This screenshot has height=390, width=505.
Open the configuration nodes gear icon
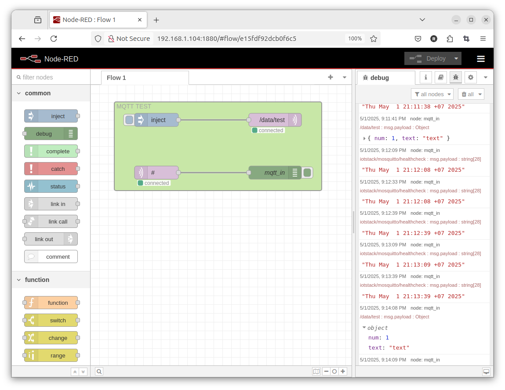pos(471,77)
